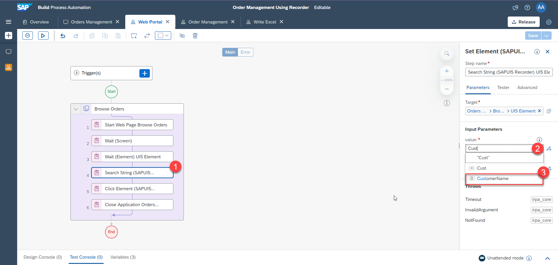Open the selection mode dropdown in toolbar
Screen dimensions: 558x265
[x=163, y=36]
